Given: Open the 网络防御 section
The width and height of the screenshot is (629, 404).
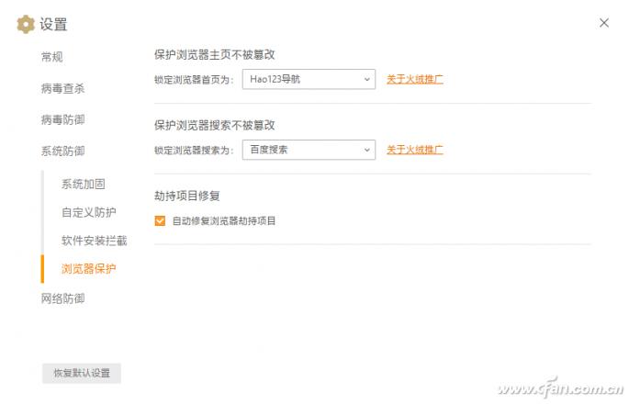Looking at the screenshot, I should [62, 298].
